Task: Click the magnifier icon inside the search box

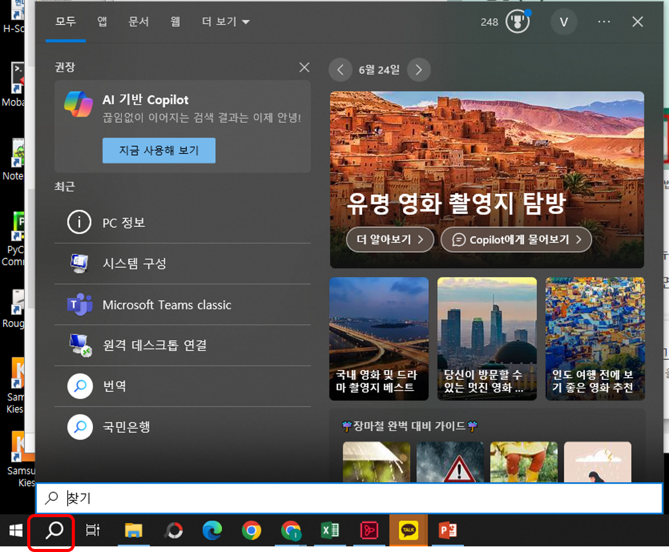Action: (51, 498)
